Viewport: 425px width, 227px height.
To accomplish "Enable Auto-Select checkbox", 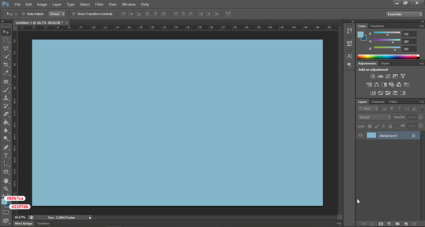I will tap(23, 14).
